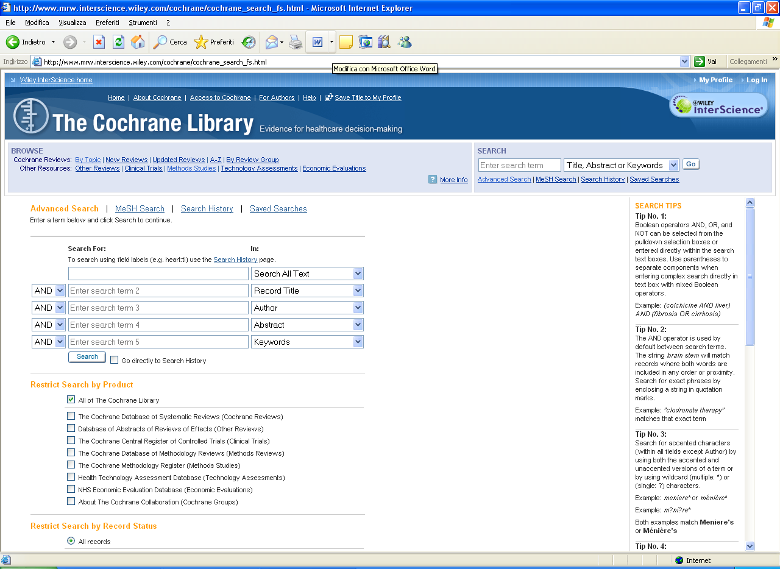Stop page loading with red X icon
The height and width of the screenshot is (569, 780).
[99, 42]
